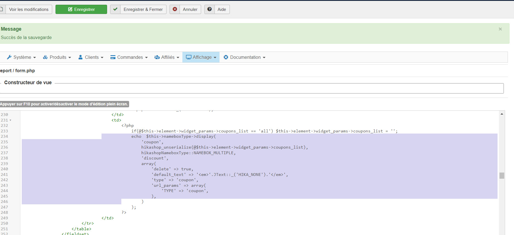This screenshot has width=514, height=235.
Task: Click the green checkmark icon beside Enregistrer & Fermer
Action: (115, 9)
